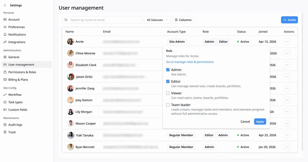Viewport: 308px width, 162px height.
Task: Open actions menu for Lily Morgan
Action: click(x=287, y=112)
